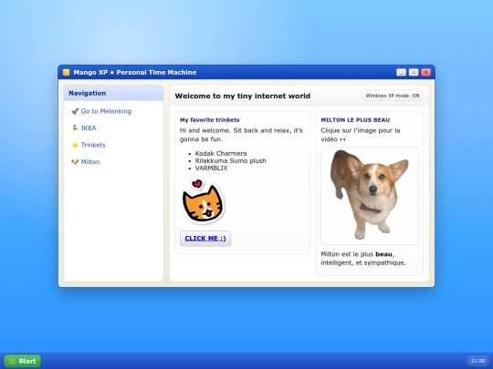Maximize the Mango XP window
This screenshot has height=369, width=493.
point(414,73)
